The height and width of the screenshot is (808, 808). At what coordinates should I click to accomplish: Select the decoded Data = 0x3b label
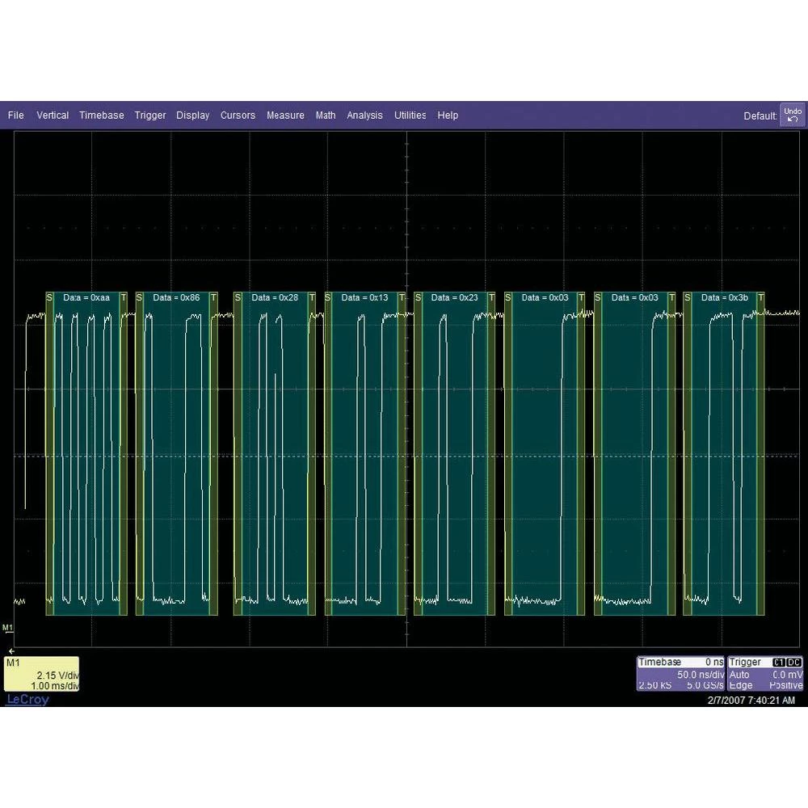click(x=723, y=298)
